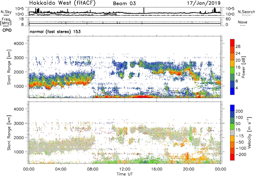Viewport: 255px width, 176px height.
Task: Click the '4' power colorbar label
Action: click(237, 88)
